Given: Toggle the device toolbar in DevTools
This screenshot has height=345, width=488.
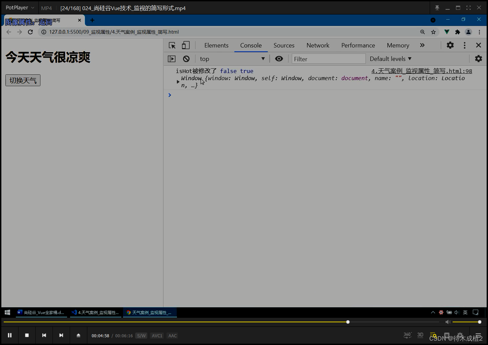Looking at the screenshot, I should click(x=186, y=45).
